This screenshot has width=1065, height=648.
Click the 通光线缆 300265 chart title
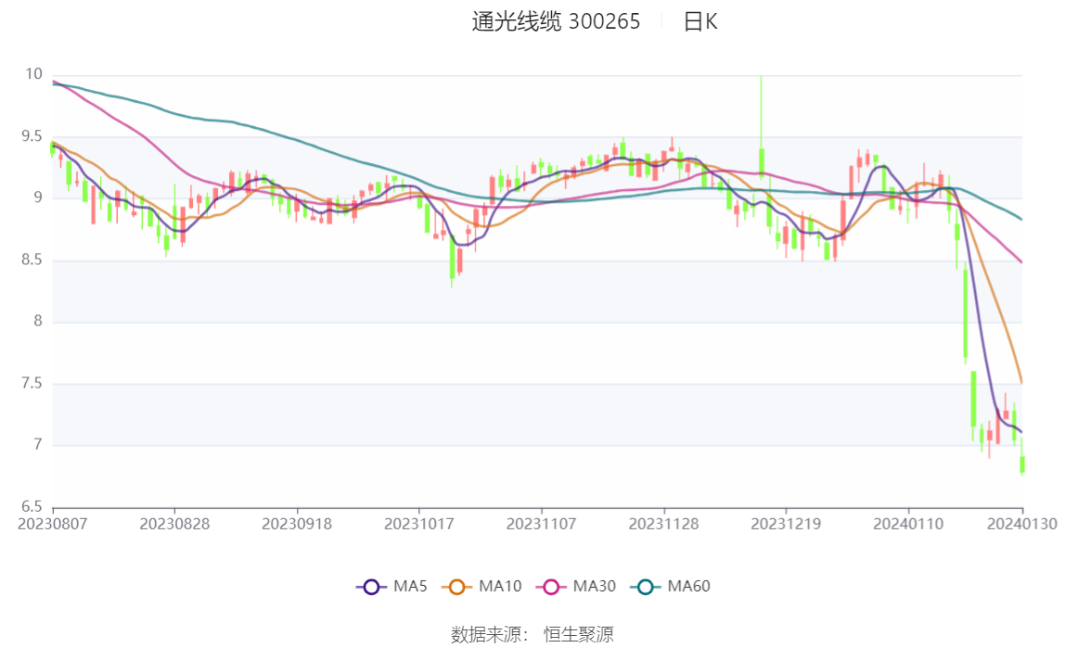pyautogui.click(x=556, y=22)
